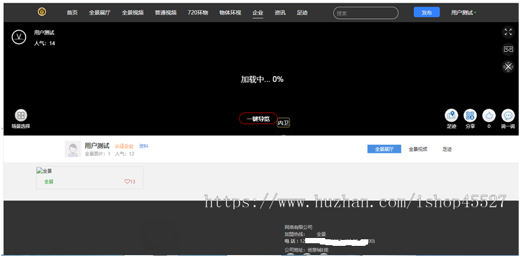Select 普通视频 menu item
Screen dimensions: 520x257
point(166,12)
